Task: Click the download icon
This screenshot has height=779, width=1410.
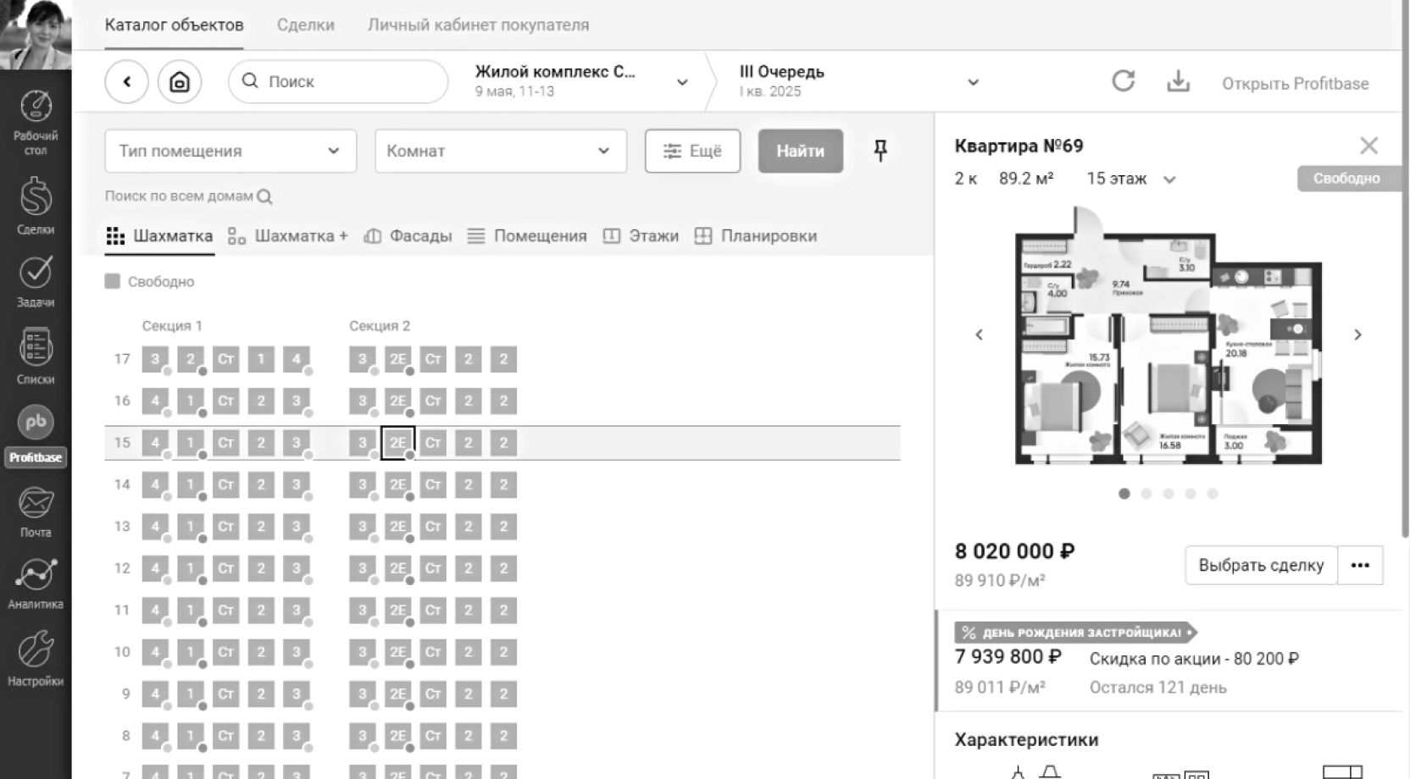Action: click(1178, 81)
